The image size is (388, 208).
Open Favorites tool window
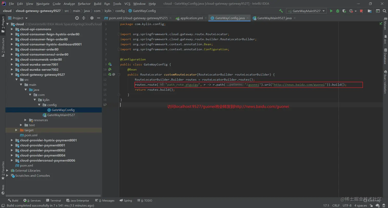click(x=3, y=170)
